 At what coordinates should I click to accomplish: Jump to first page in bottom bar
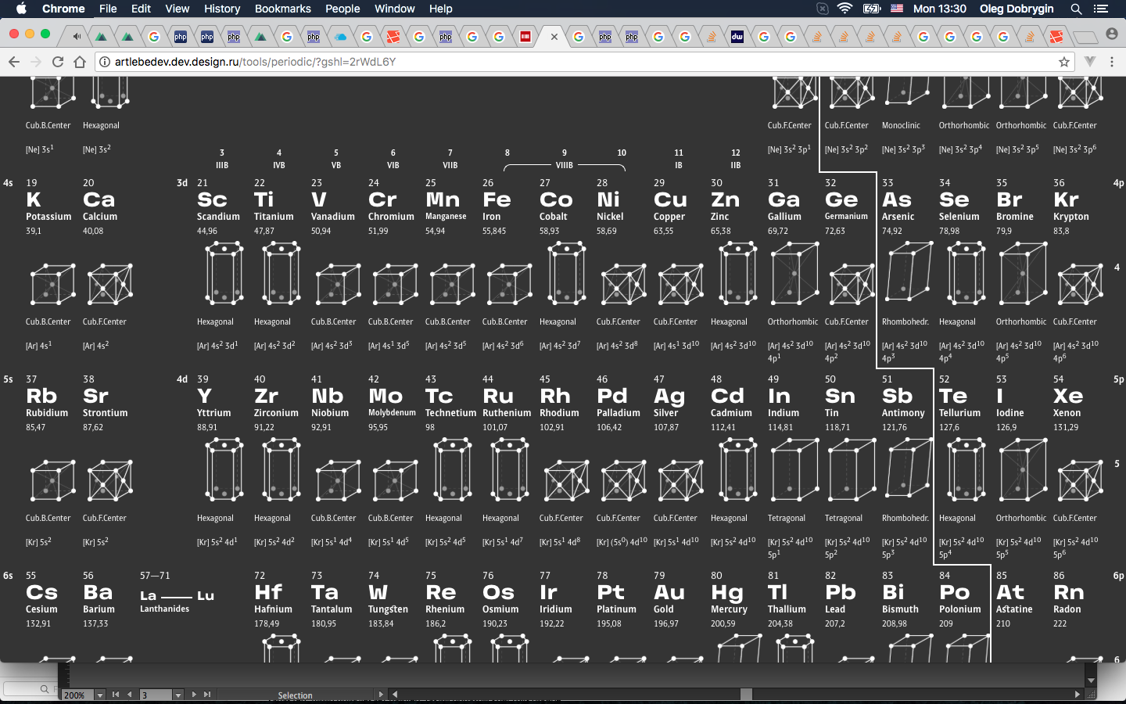(116, 695)
